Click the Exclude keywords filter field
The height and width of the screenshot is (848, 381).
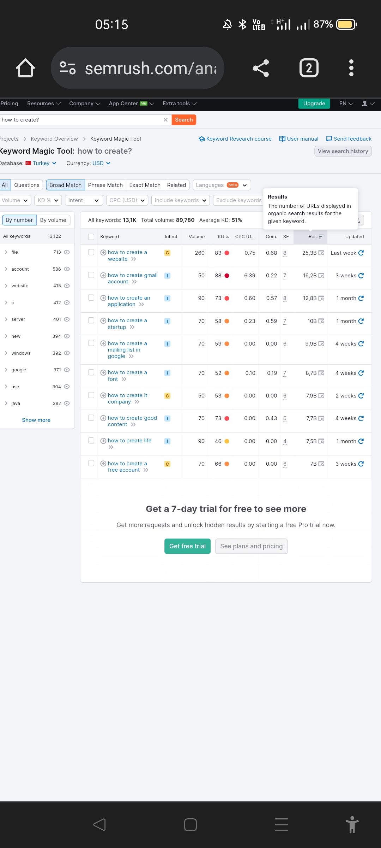pos(239,200)
